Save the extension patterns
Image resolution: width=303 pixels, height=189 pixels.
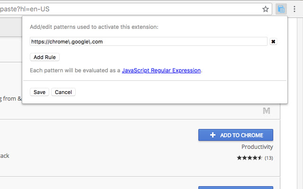[x=39, y=92]
